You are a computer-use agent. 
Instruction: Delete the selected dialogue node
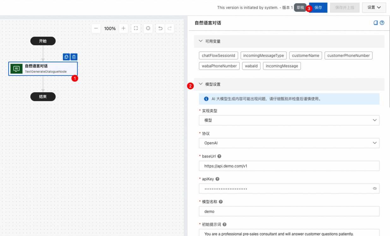(x=74, y=57)
